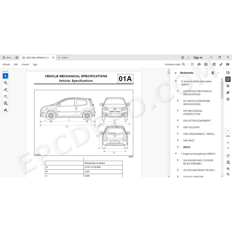232x232 pixels.
Task: Open the Comments panel icon
Action: [x=228, y=73]
